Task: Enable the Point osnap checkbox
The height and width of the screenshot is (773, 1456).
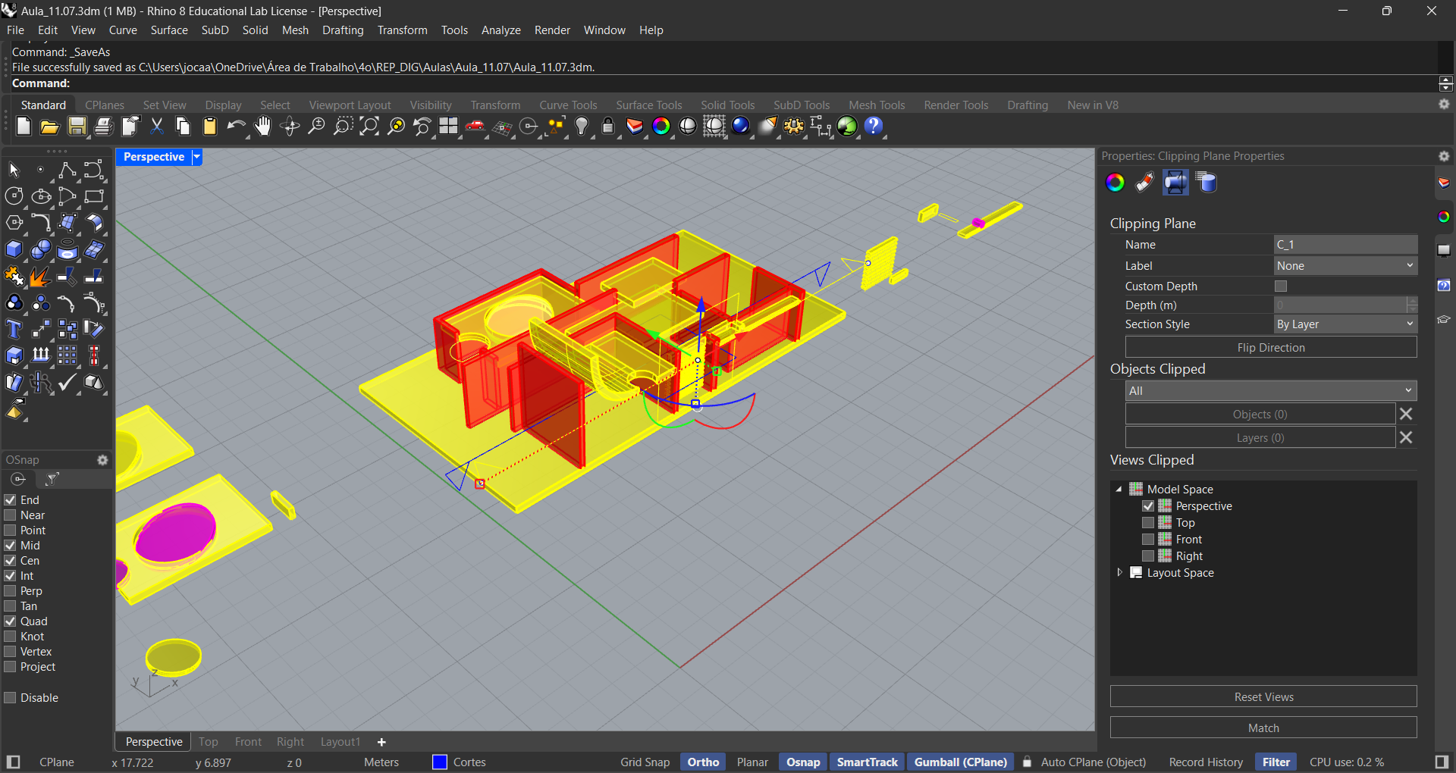Action: (11, 530)
